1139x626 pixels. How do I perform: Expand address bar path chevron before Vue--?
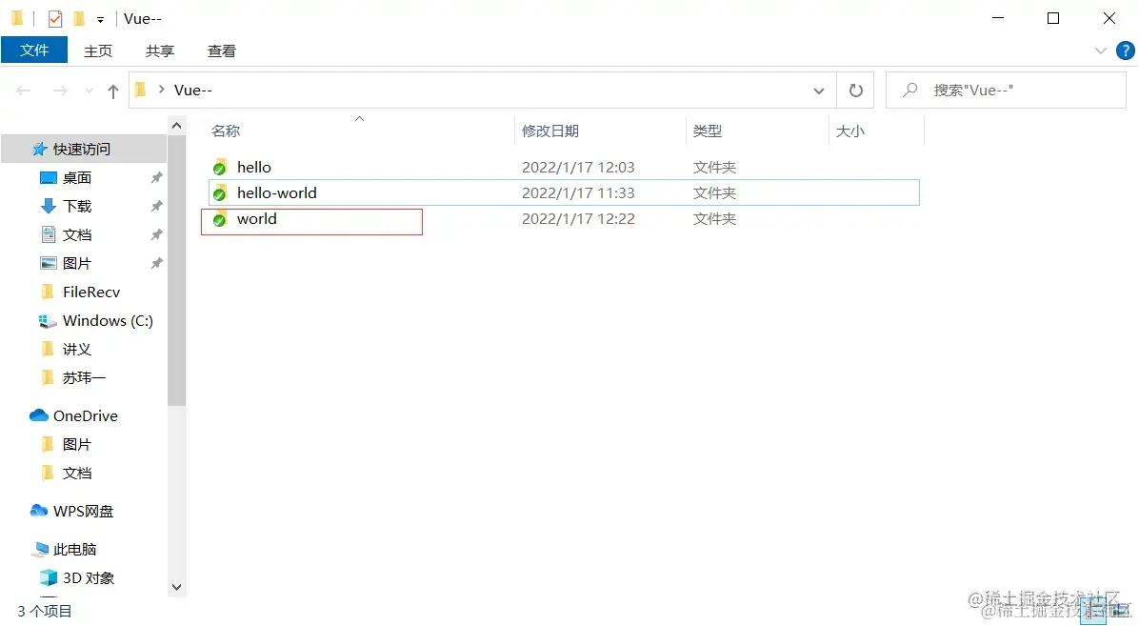(x=161, y=90)
